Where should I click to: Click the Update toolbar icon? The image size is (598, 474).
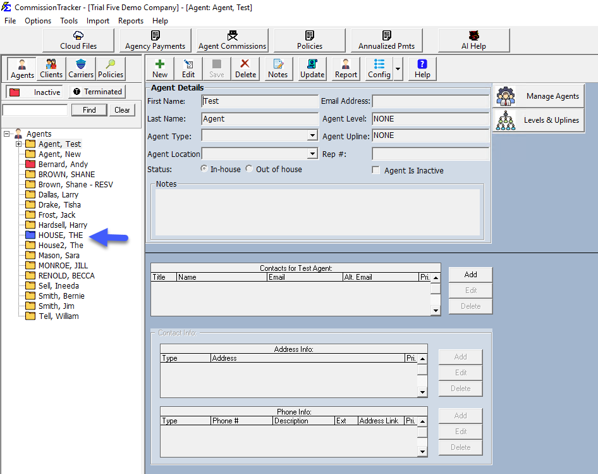[x=312, y=68]
